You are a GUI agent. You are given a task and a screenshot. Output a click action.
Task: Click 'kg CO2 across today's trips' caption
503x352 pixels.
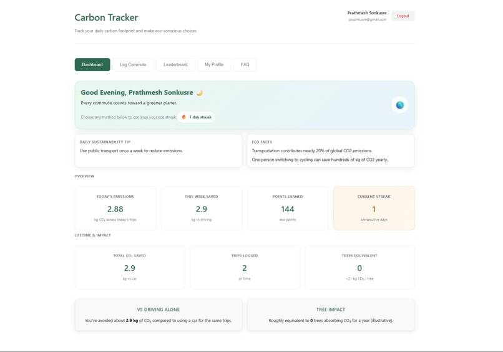(115, 220)
